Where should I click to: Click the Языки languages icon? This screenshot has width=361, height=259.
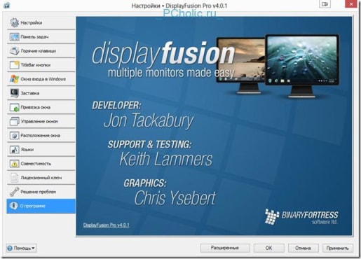coord(14,150)
